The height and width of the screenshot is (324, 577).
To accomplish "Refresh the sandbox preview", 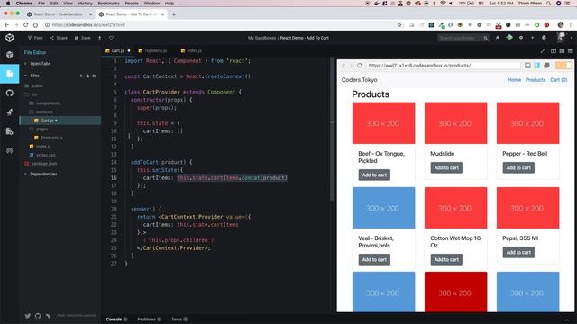I will 360,66.
